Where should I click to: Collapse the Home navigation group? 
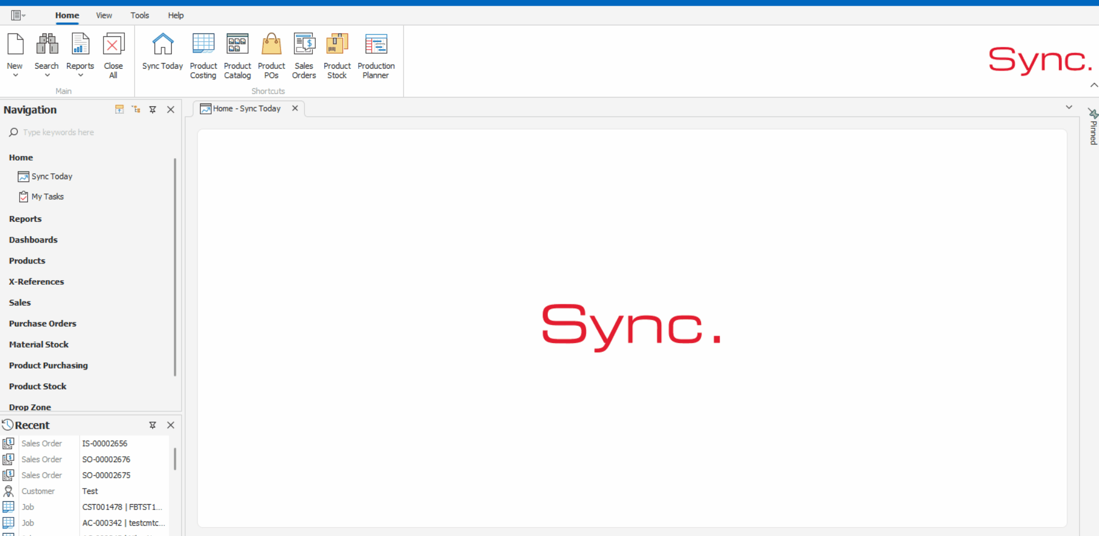pyautogui.click(x=21, y=158)
